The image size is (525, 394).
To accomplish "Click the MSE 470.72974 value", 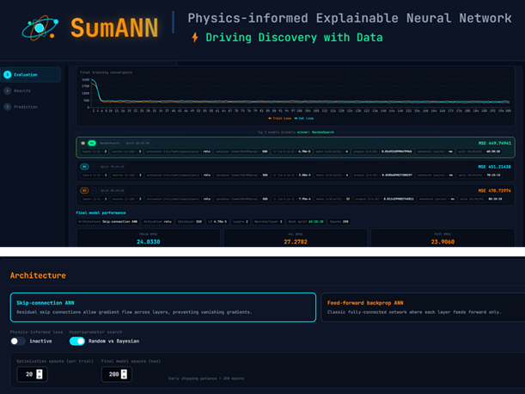I will [495, 190].
